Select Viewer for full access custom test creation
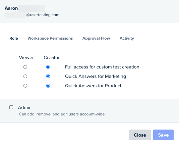This screenshot has width=179, height=147. tap(25, 67)
